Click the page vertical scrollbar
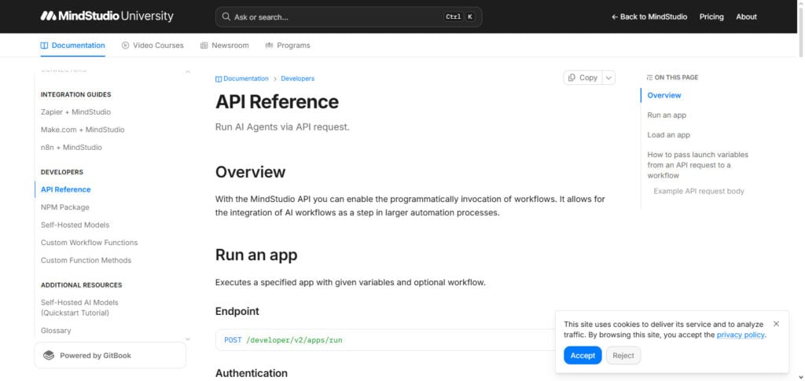 [801, 31]
